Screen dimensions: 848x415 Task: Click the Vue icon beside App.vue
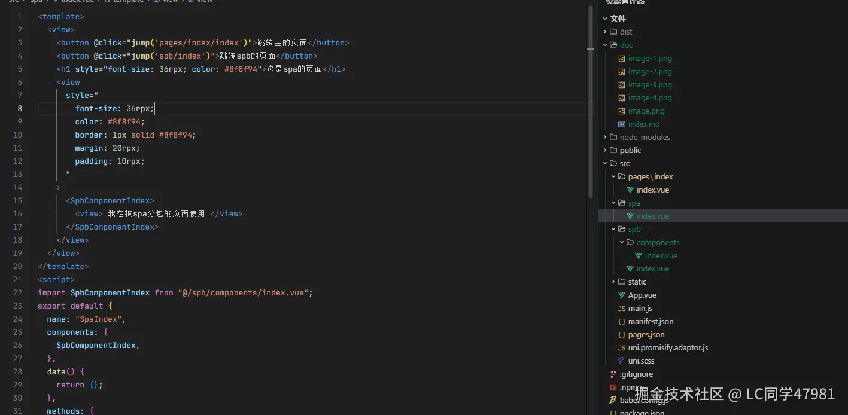pyautogui.click(x=622, y=295)
